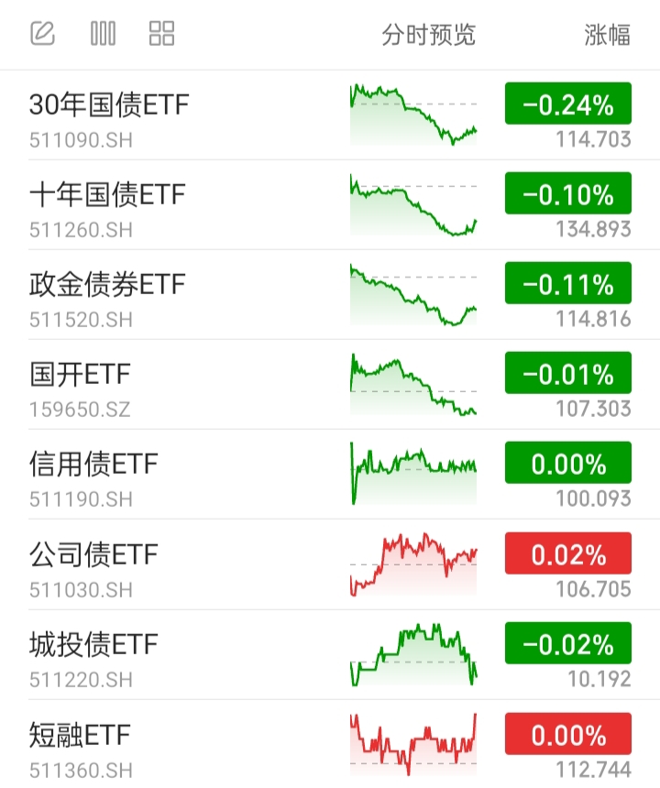The image size is (660, 788).
Task: Switch to the three-column view icon
Action: click(103, 35)
